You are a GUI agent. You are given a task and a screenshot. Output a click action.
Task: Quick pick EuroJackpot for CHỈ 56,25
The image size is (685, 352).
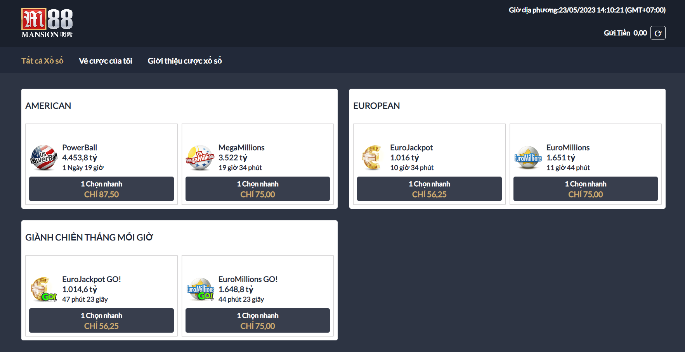(x=429, y=189)
